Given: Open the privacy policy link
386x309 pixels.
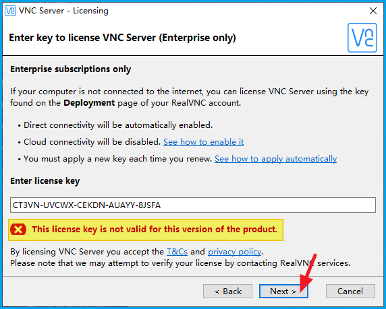Looking at the screenshot, I should [x=234, y=252].
